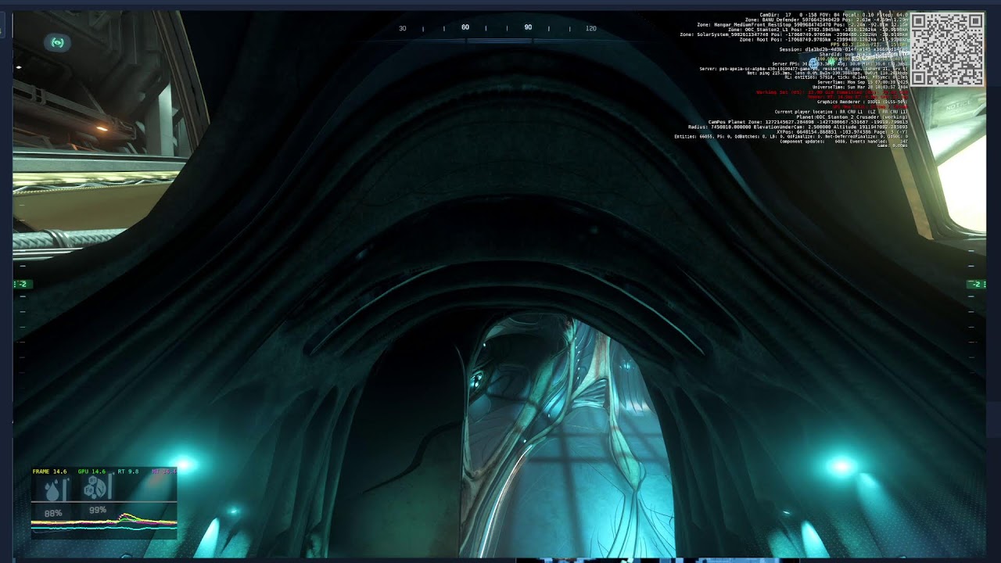Click the Zone BANU_Defender debug line
The height and width of the screenshot is (563, 1001).
click(827, 20)
